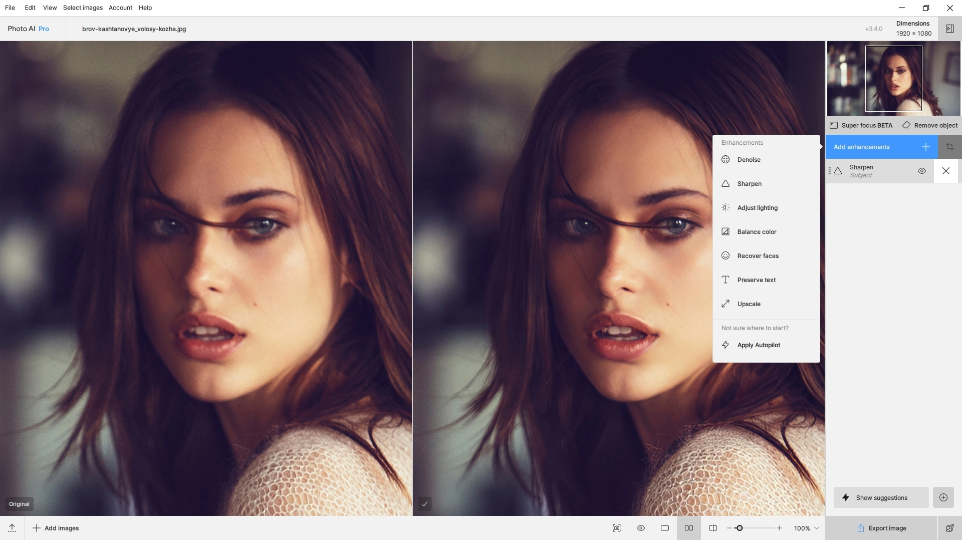Click the Export image button
This screenshot has width=962, height=541.
tap(881, 528)
